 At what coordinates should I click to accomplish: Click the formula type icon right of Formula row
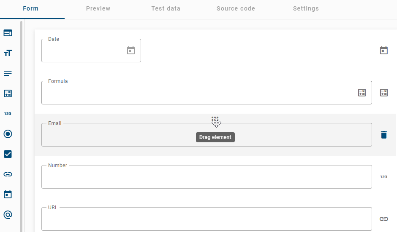pyautogui.click(x=384, y=93)
